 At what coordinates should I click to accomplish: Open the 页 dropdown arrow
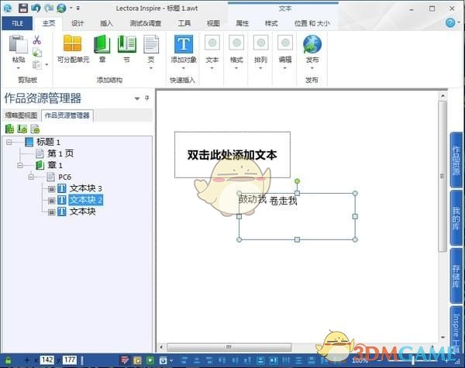tap(151, 68)
